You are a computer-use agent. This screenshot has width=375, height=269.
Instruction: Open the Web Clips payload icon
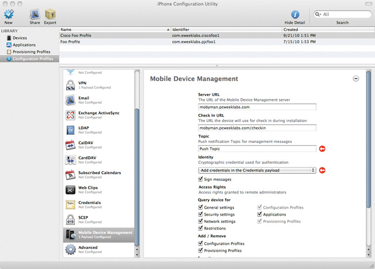(x=70, y=190)
